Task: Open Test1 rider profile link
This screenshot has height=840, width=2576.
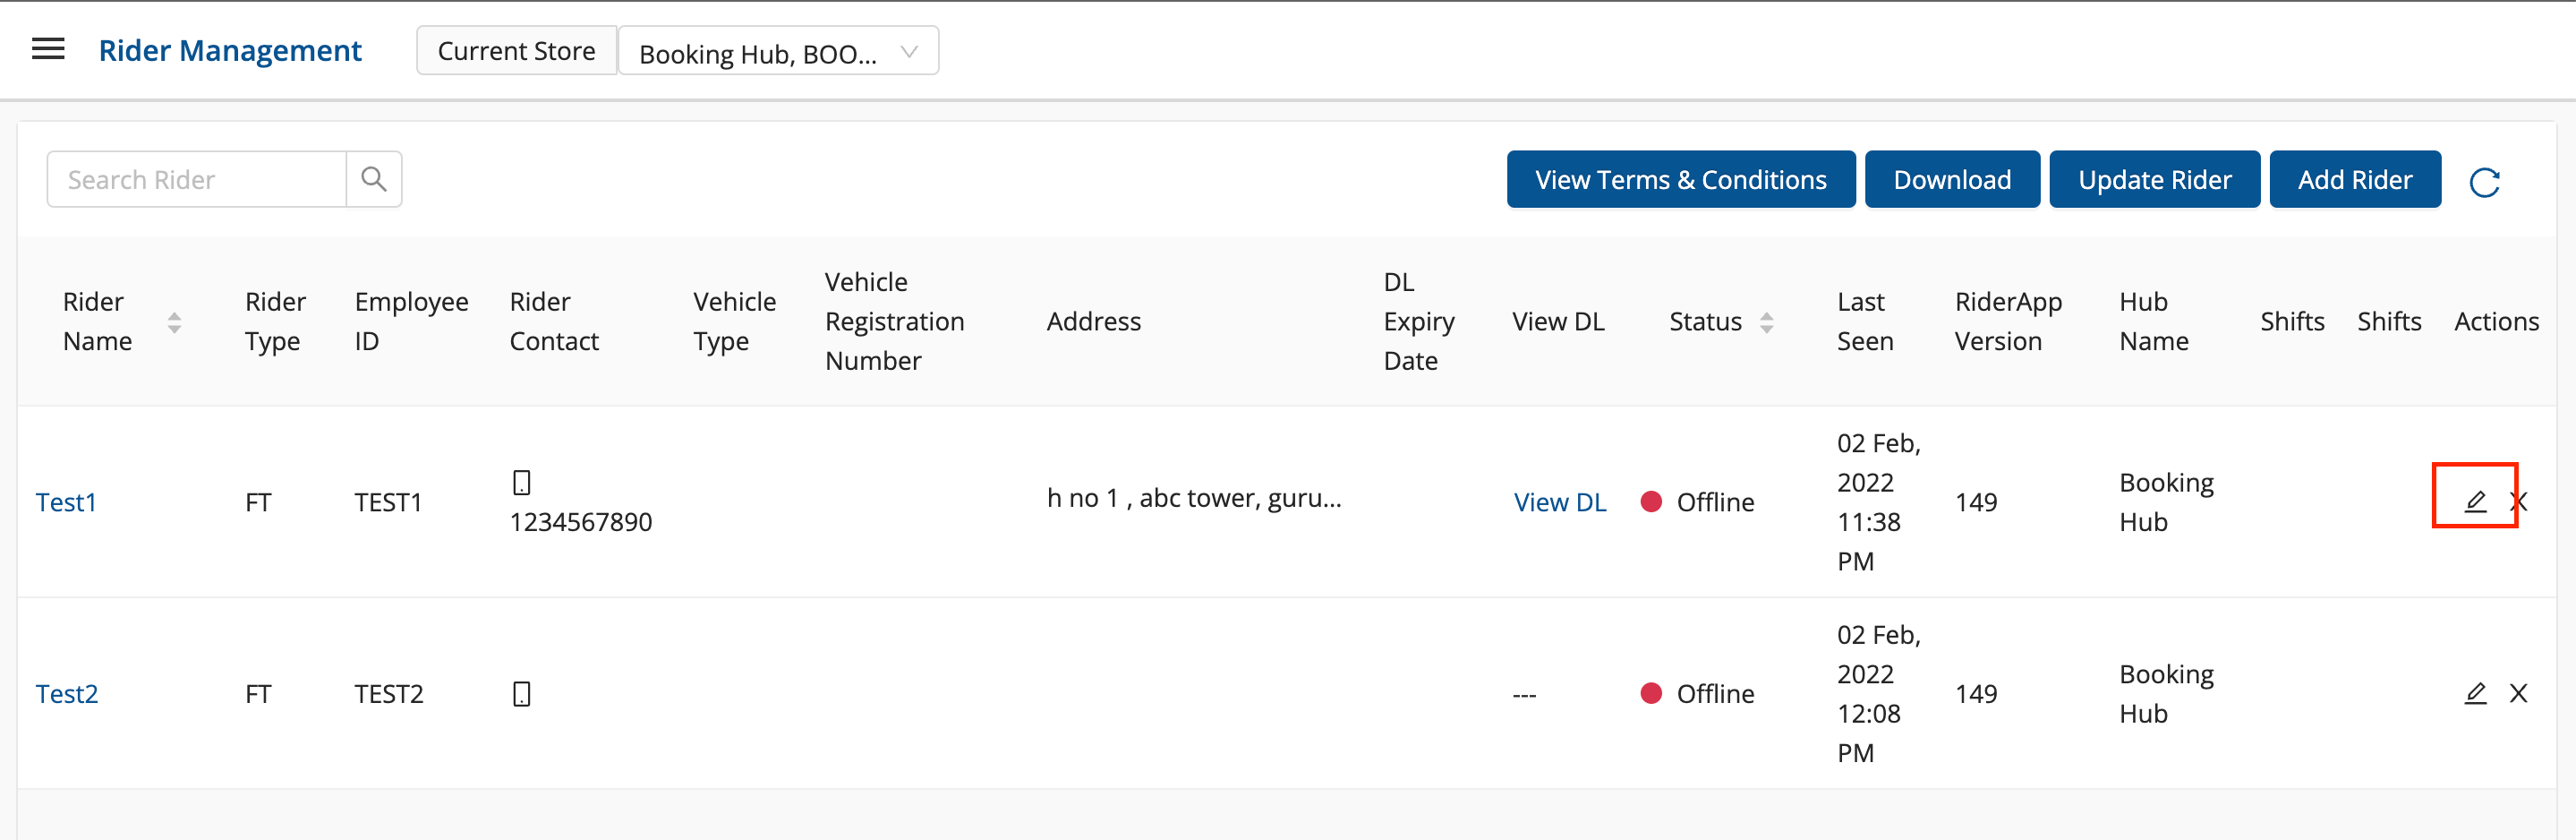Action: point(66,502)
